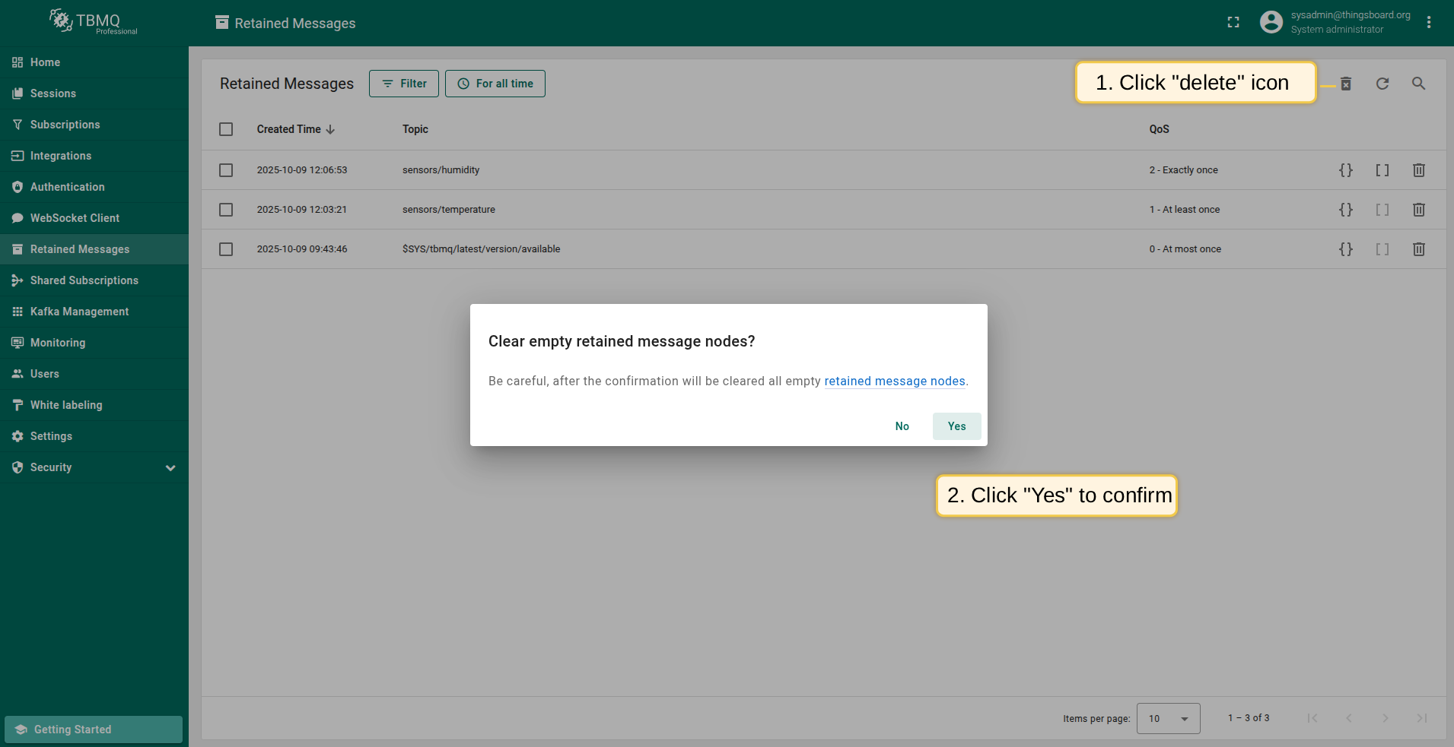Follow the retained message nodes link

894,381
